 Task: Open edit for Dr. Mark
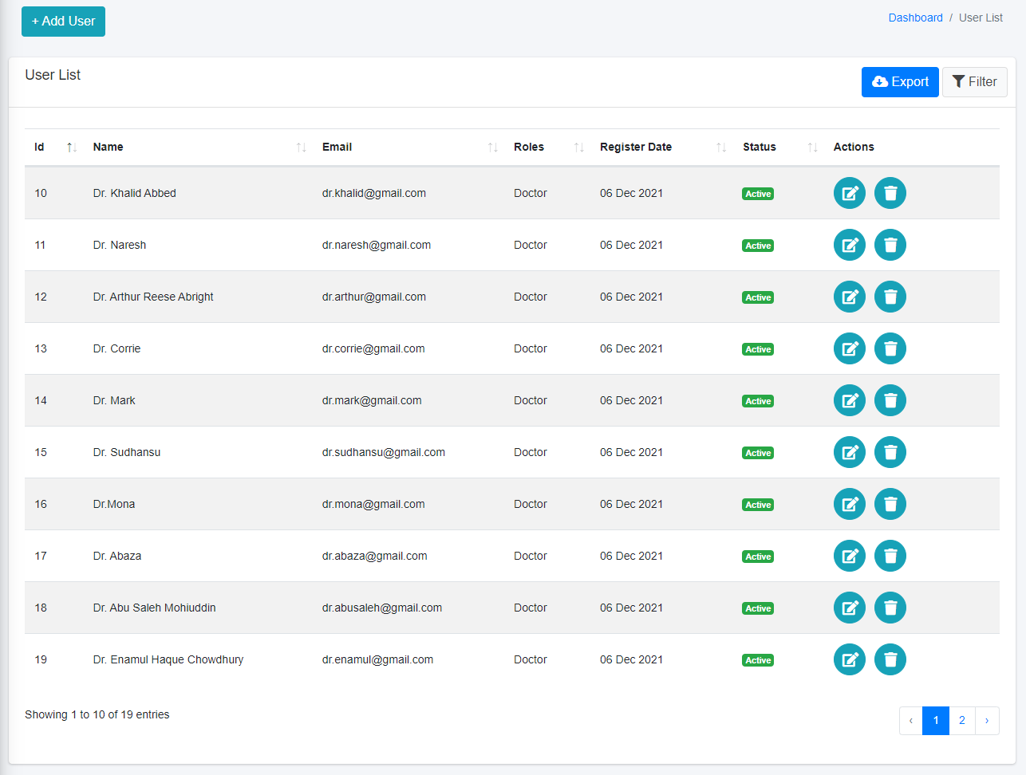[849, 400]
